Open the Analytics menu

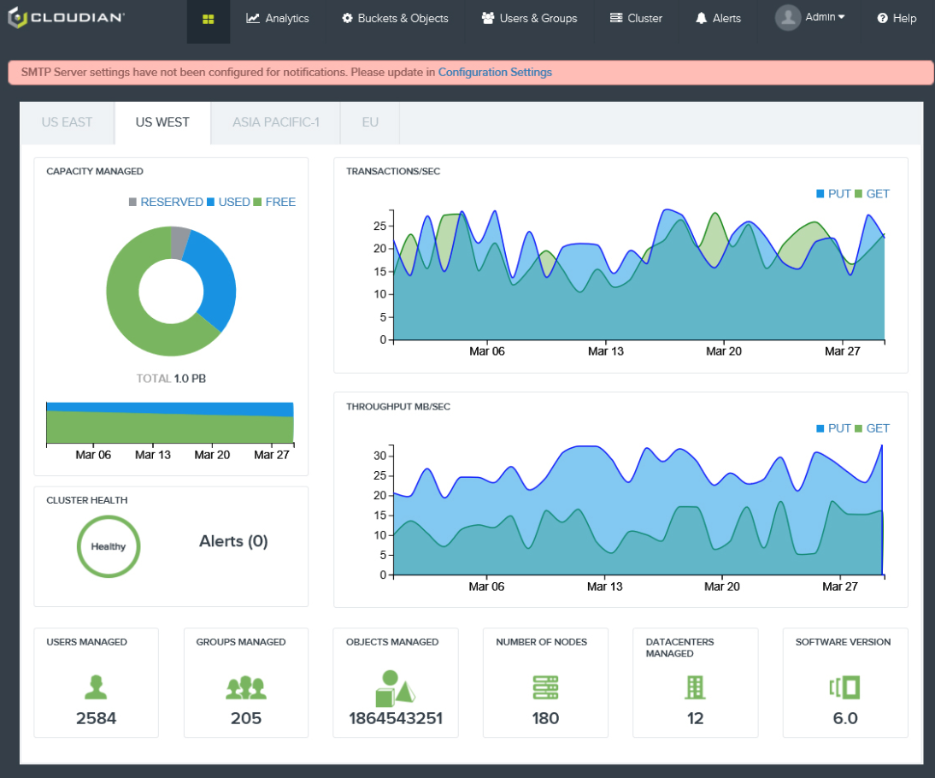coord(278,19)
